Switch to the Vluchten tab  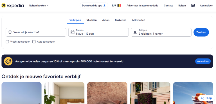point(91,20)
